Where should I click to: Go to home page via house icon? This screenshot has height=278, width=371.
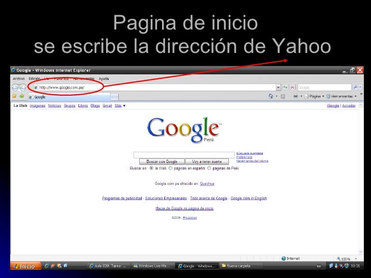271,96
